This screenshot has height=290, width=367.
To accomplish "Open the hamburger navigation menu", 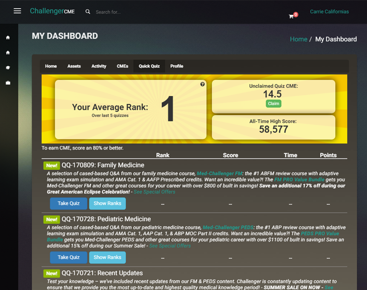I will [x=18, y=11].
